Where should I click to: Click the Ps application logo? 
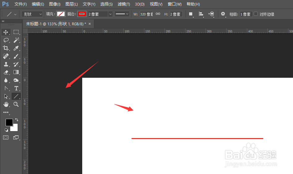pyautogui.click(x=6, y=4)
